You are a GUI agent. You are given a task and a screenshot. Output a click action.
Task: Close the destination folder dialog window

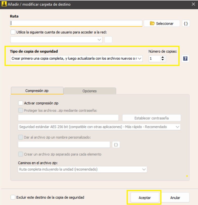click(193, 4)
